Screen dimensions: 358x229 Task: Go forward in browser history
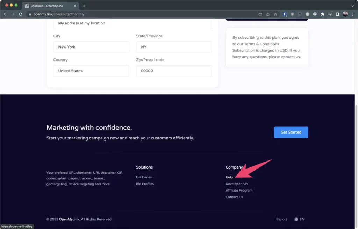pos(13,14)
